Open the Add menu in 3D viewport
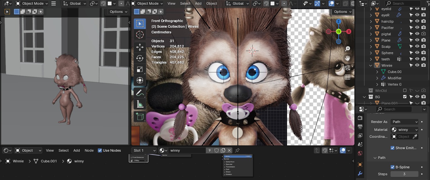Image resolution: width=430 pixels, height=180 pixels. point(198,3)
